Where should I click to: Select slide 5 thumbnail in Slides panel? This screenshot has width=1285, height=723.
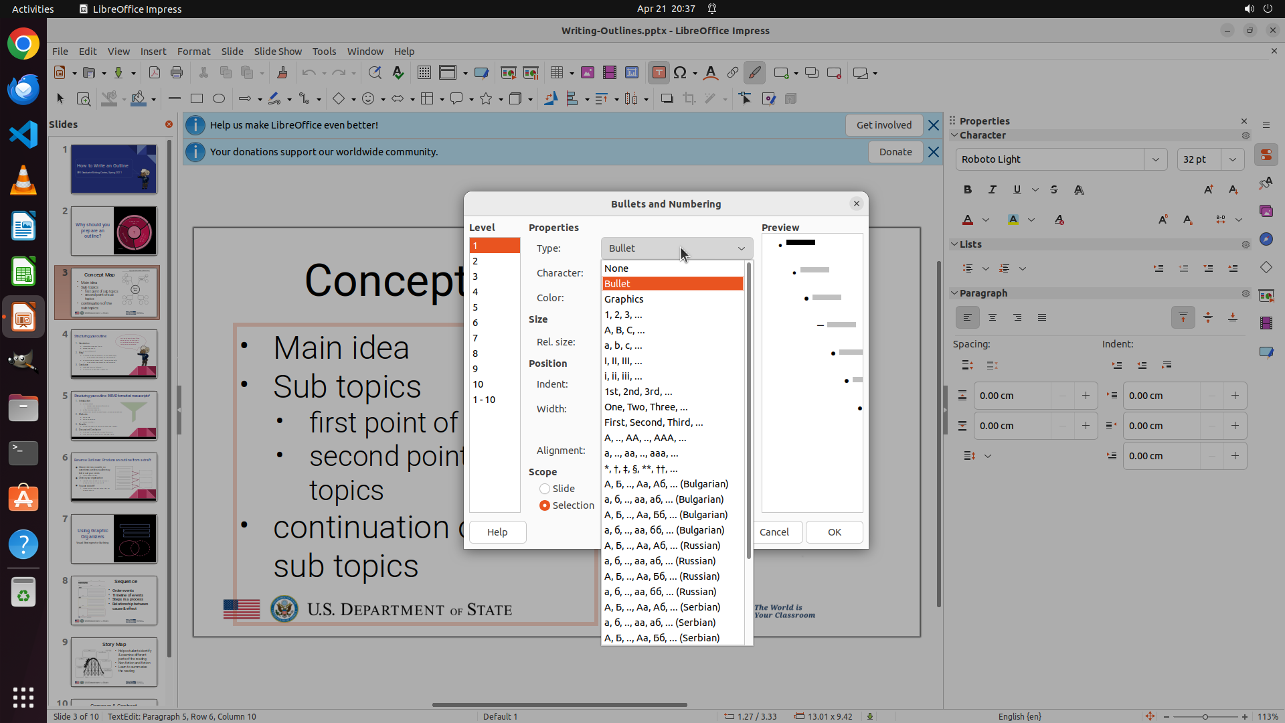click(114, 416)
